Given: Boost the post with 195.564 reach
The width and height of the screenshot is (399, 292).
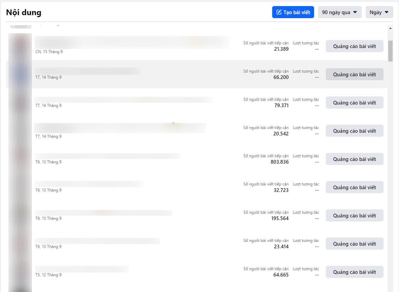Looking at the screenshot, I should pyautogui.click(x=354, y=216).
